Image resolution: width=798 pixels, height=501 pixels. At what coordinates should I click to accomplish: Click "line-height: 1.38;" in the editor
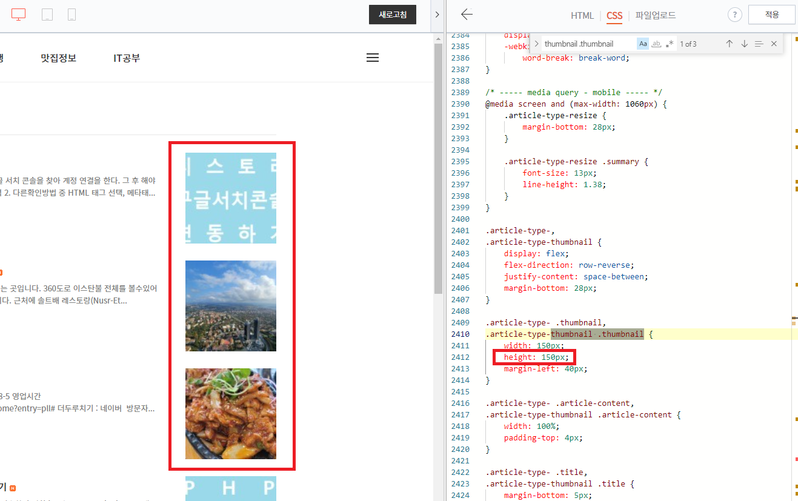564,184
